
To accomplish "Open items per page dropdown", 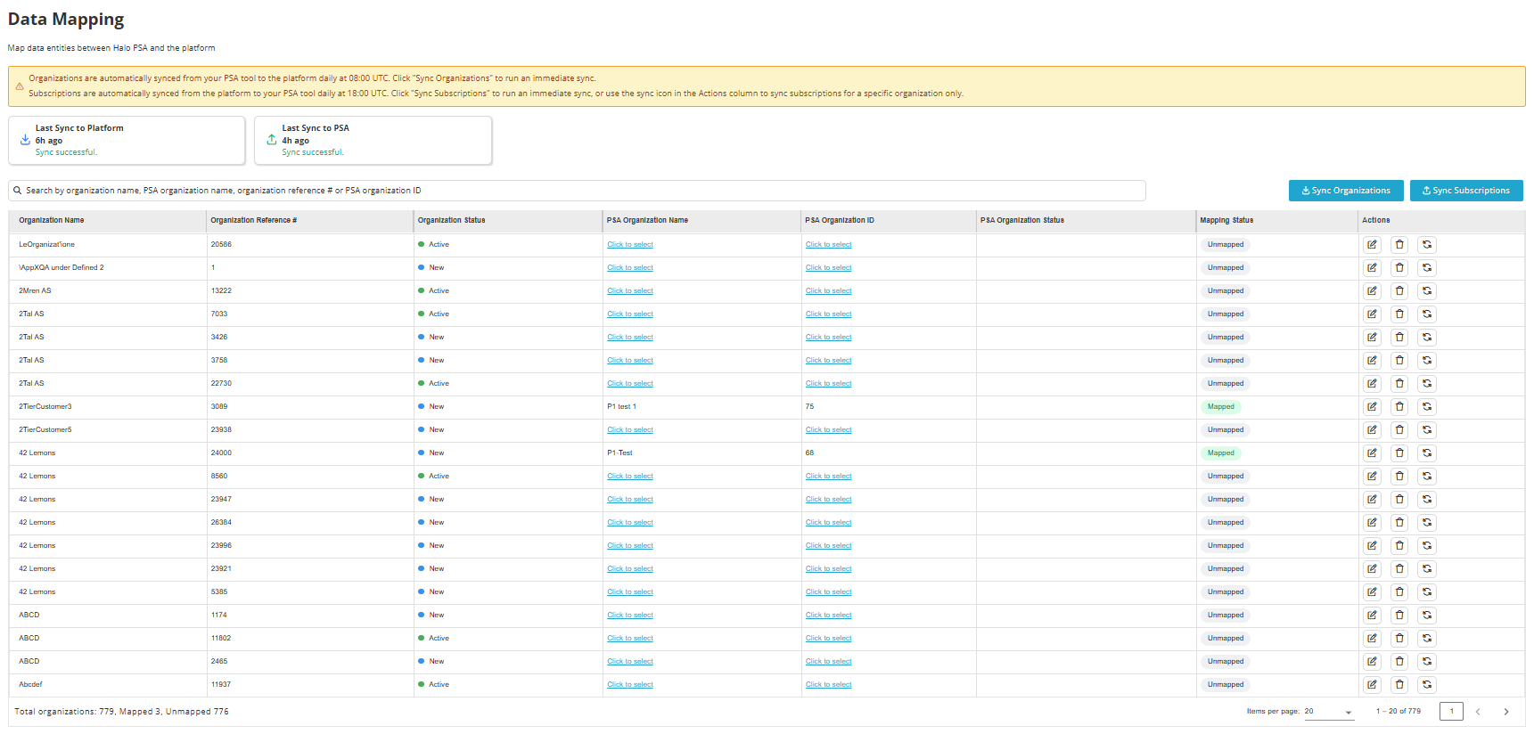I will (x=1329, y=712).
